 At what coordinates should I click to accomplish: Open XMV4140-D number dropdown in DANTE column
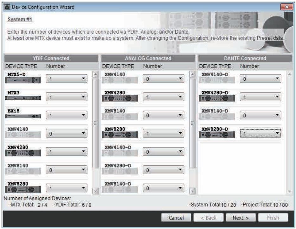click(260, 79)
